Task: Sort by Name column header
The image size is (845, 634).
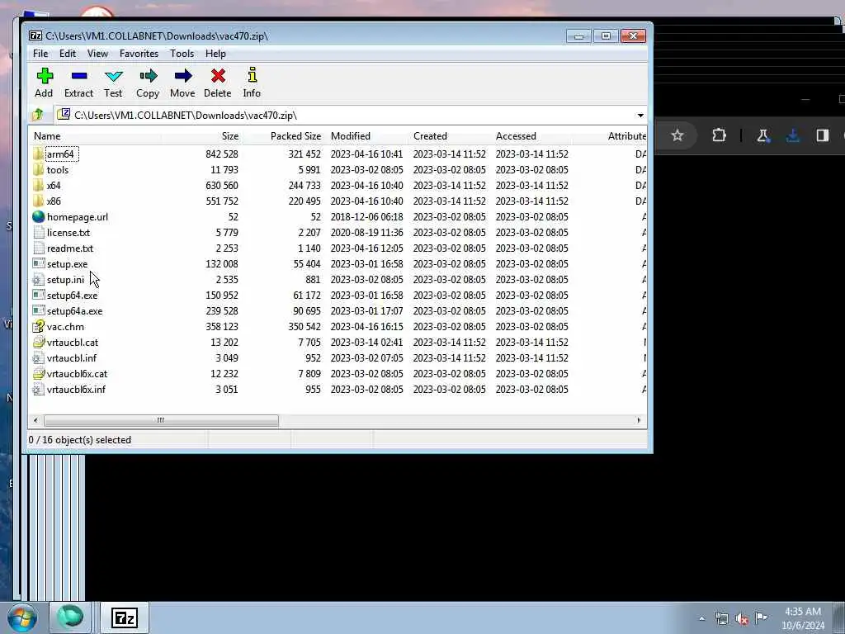Action: pyautogui.click(x=94, y=136)
